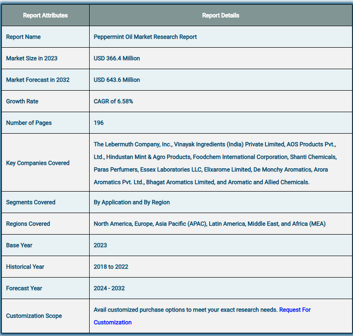Click the 'Number of Pages' label
This screenshot has height=336, width=353.
click(29, 123)
